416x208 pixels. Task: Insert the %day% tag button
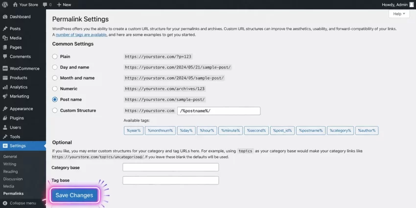pos(186,131)
